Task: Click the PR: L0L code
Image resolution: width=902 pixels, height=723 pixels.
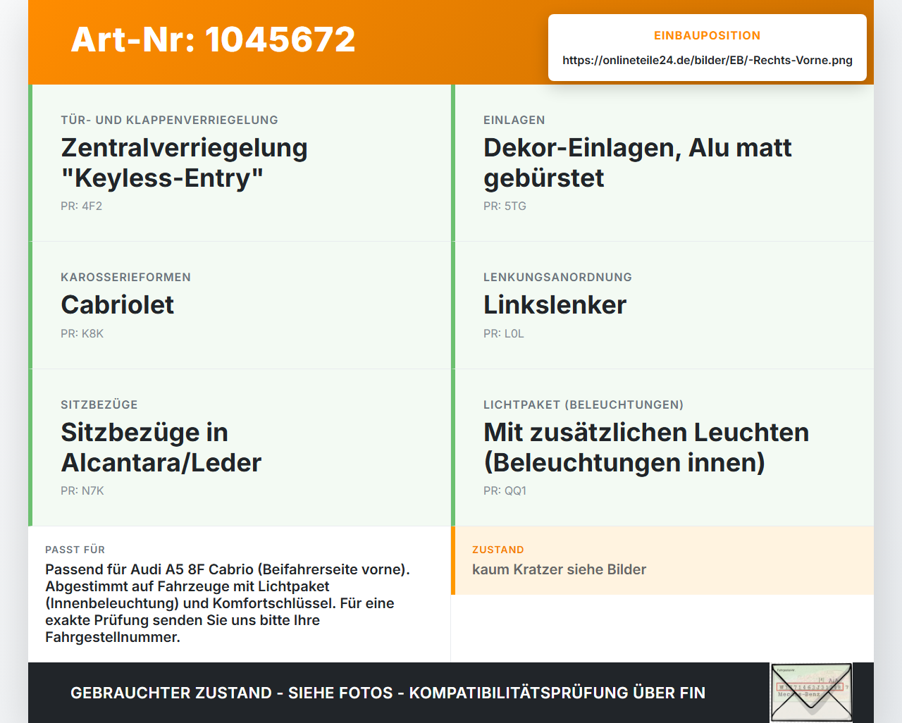Action: click(504, 333)
